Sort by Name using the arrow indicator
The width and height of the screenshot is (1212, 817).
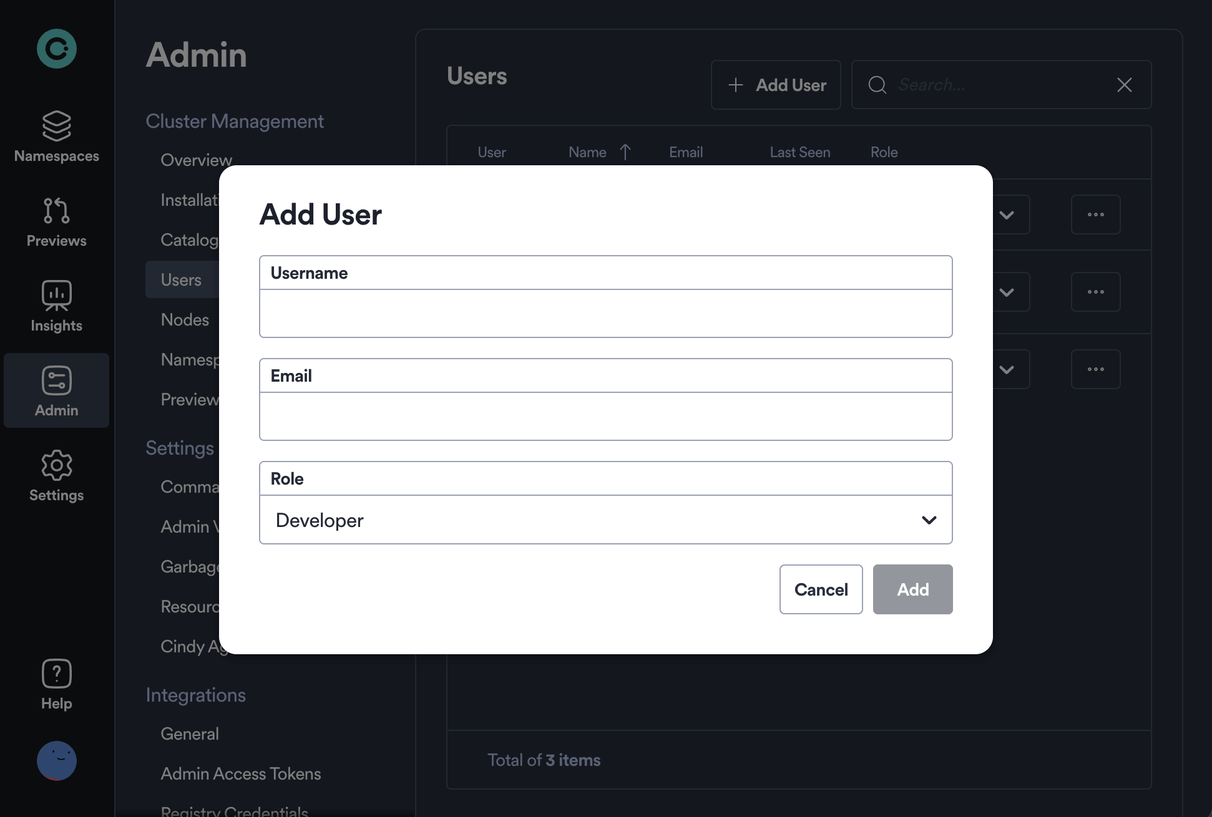click(625, 152)
